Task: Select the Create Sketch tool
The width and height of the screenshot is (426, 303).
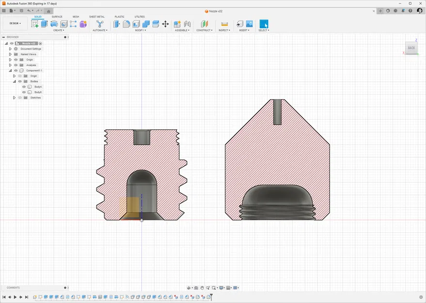Action: click(x=35, y=24)
